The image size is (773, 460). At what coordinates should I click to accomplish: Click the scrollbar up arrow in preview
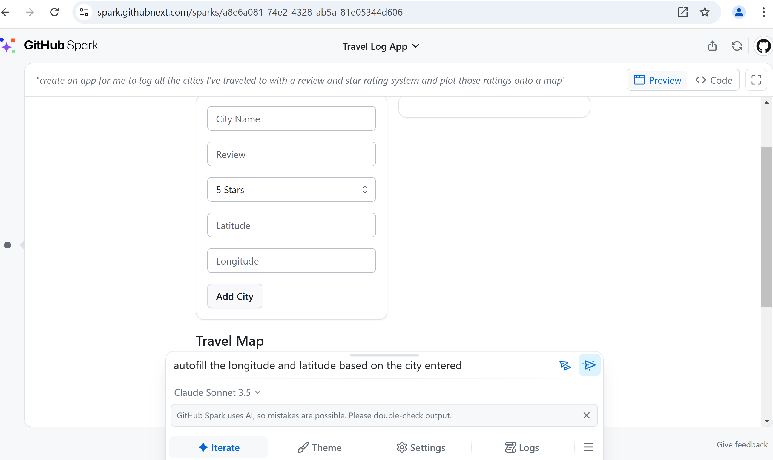766,102
